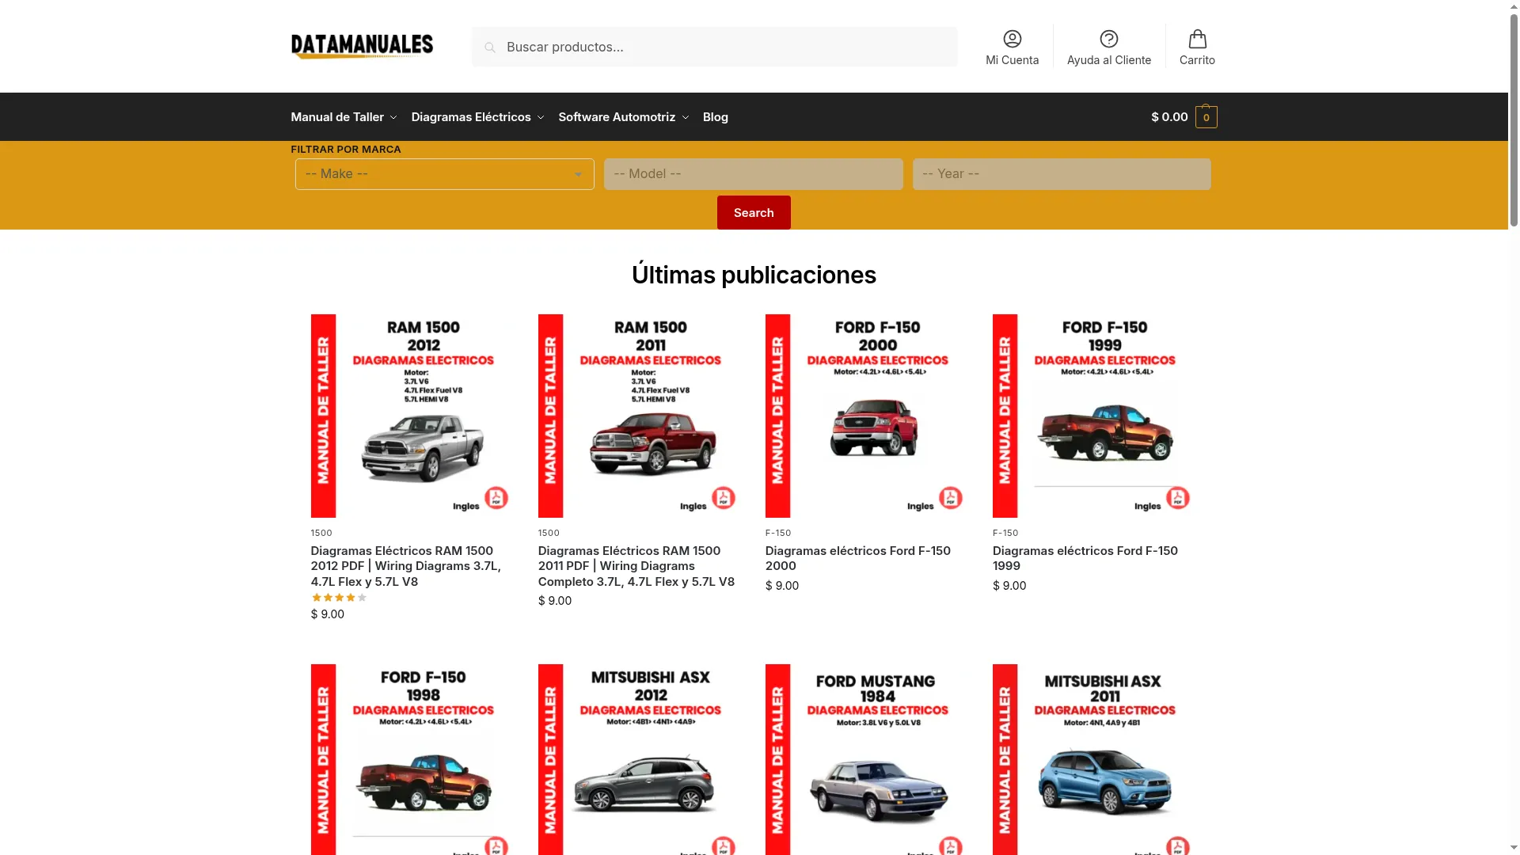
Task: Open the Ford F-150 1998 cover thumbnail
Action: (x=412, y=759)
